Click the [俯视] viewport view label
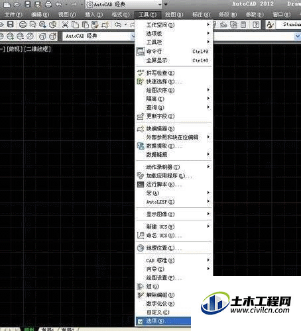This screenshot has width=301, height=331. coord(15,49)
